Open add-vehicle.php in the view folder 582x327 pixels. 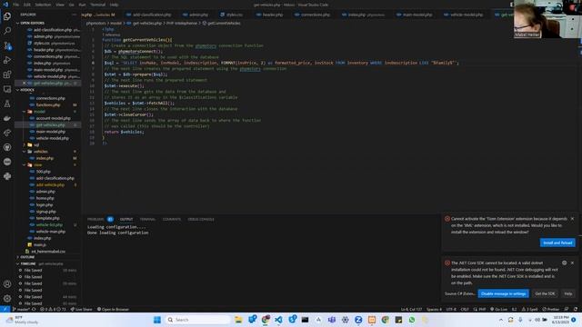50,184
